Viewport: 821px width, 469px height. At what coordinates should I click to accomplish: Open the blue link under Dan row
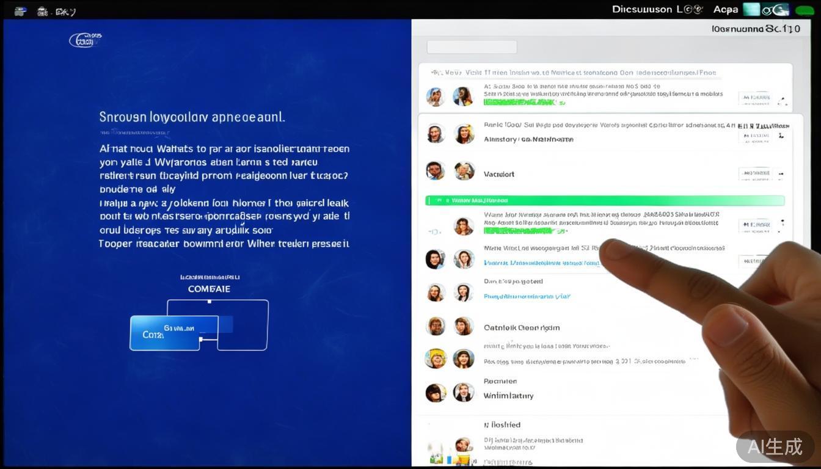pyautogui.click(x=527, y=296)
